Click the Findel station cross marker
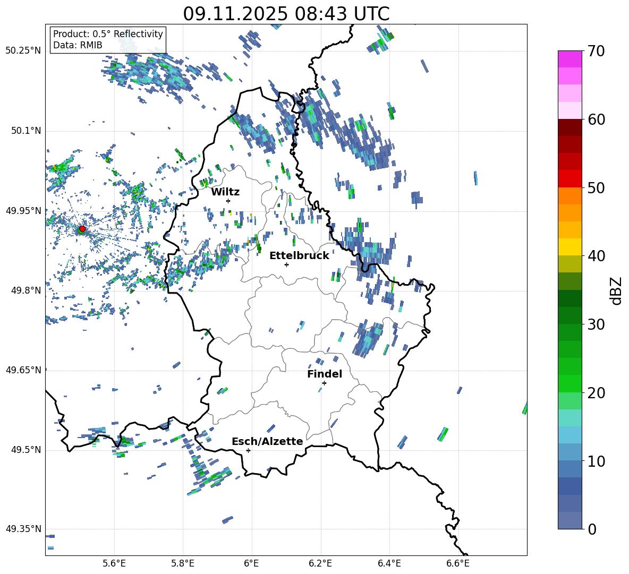This screenshot has height=574, width=629. [x=324, y=383]
